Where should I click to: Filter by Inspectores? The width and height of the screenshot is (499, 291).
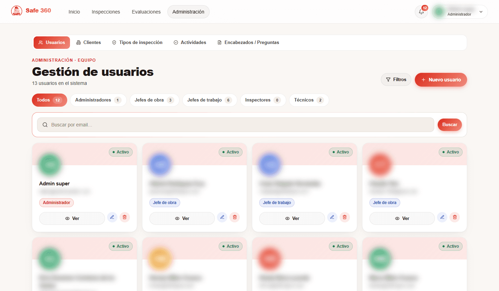tap(263, 100)
